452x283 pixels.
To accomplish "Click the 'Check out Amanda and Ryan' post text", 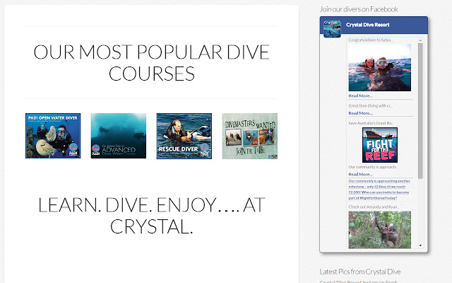I will (x=374, y=207).
